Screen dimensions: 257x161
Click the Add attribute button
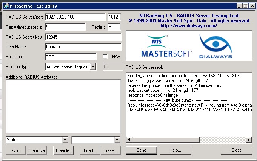coord(16,150)
